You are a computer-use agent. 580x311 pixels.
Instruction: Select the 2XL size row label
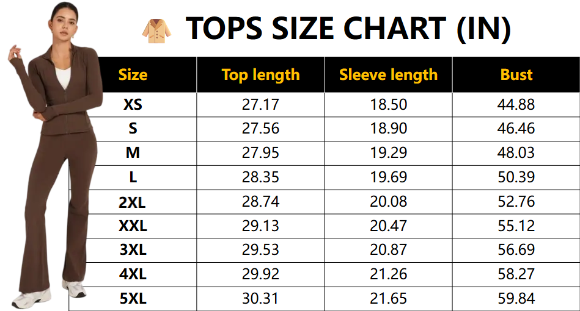pyautogui.click(x=133, y=202)
